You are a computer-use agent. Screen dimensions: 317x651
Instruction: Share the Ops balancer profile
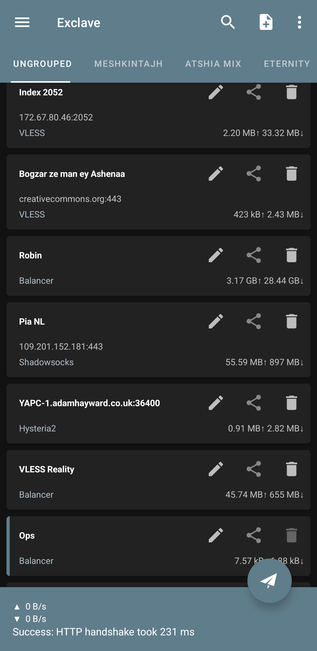(x=254, y=535)
